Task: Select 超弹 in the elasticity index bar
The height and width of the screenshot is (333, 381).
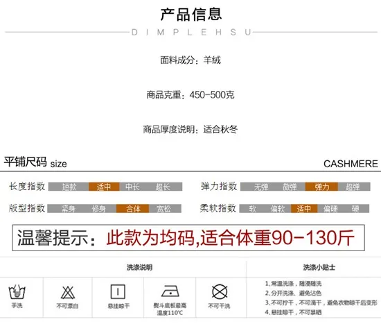Action: [353, 187]
